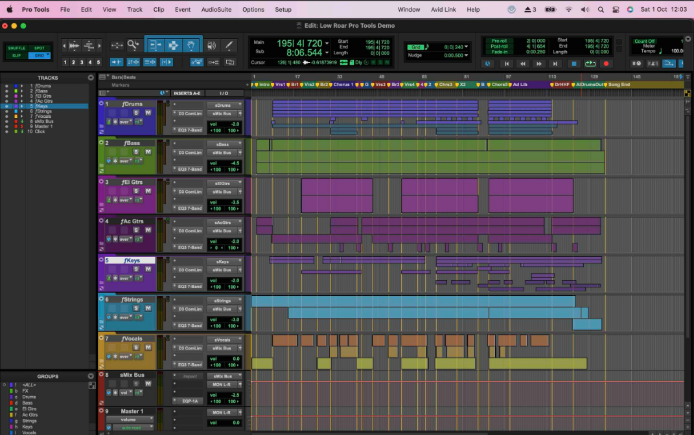Open Main counter format dropdown
Screen dimensions: 694x435
327,43
